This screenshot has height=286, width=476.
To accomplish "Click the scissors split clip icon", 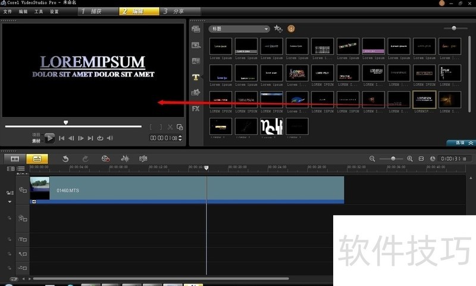I will pos(170,127).
